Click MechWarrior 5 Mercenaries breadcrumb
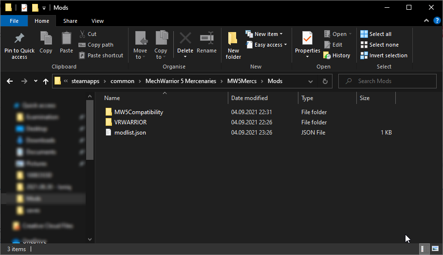The width and height of the screenshot is (443, 255). 181,81
